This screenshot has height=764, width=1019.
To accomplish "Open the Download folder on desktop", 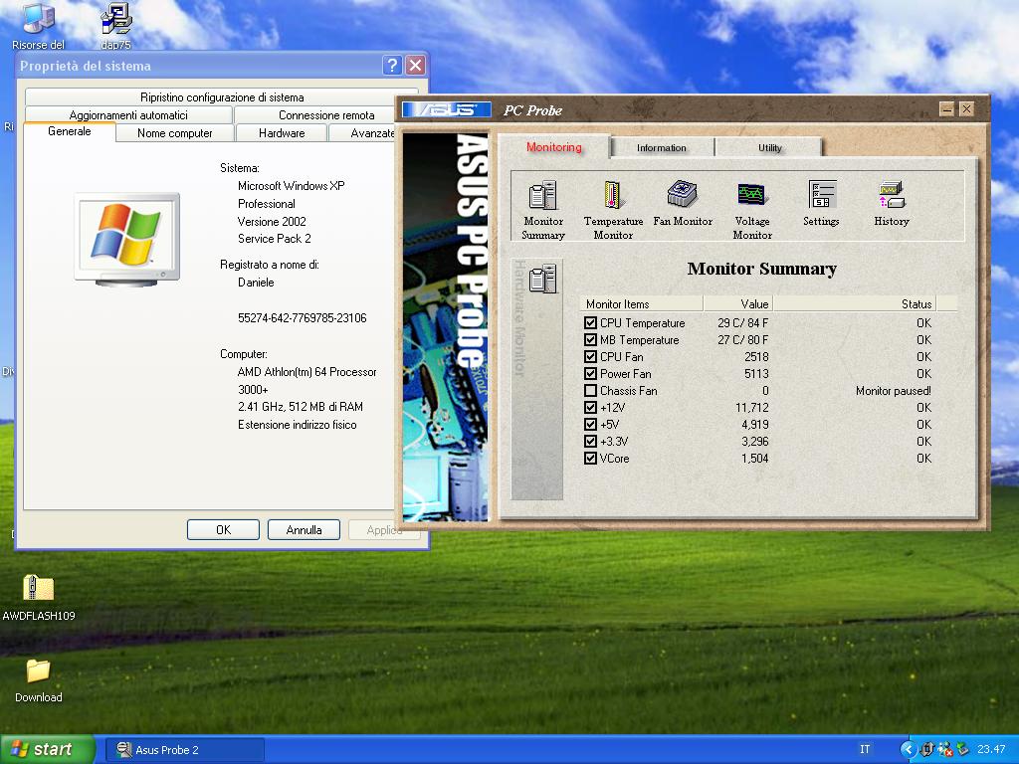I will coord(39,680).
